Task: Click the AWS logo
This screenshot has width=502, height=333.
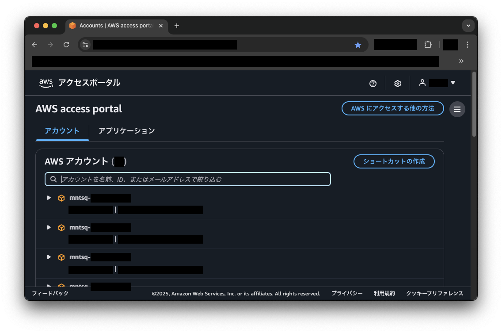Action: [x=46, y=83]
